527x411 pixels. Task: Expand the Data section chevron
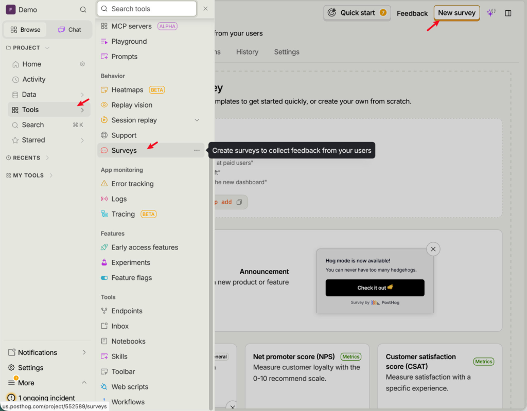click(82, 95)
